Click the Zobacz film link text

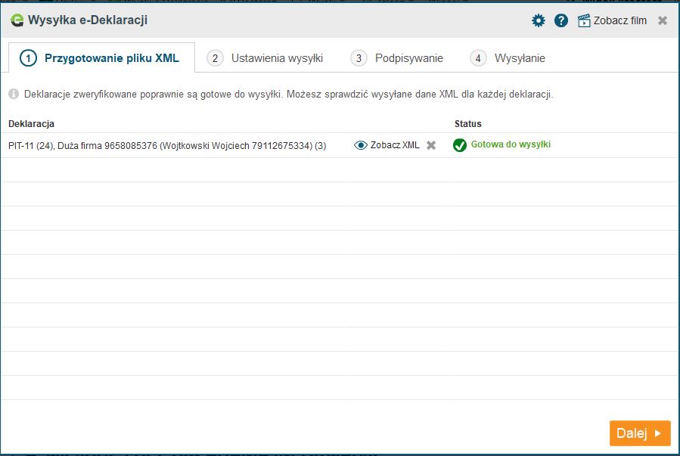619,20
